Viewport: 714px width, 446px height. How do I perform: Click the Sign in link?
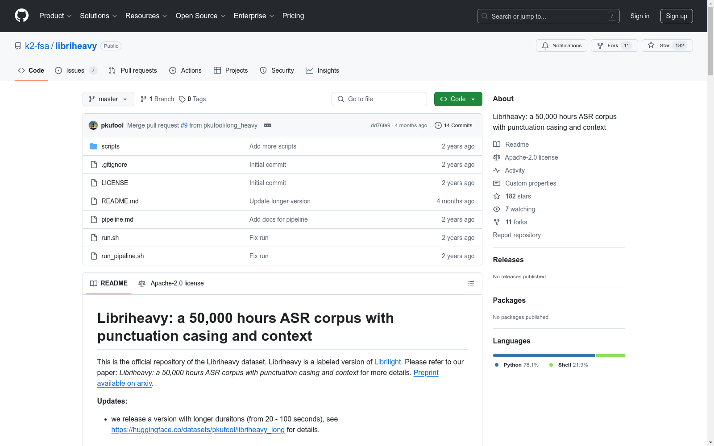click(x=639, y=16)
